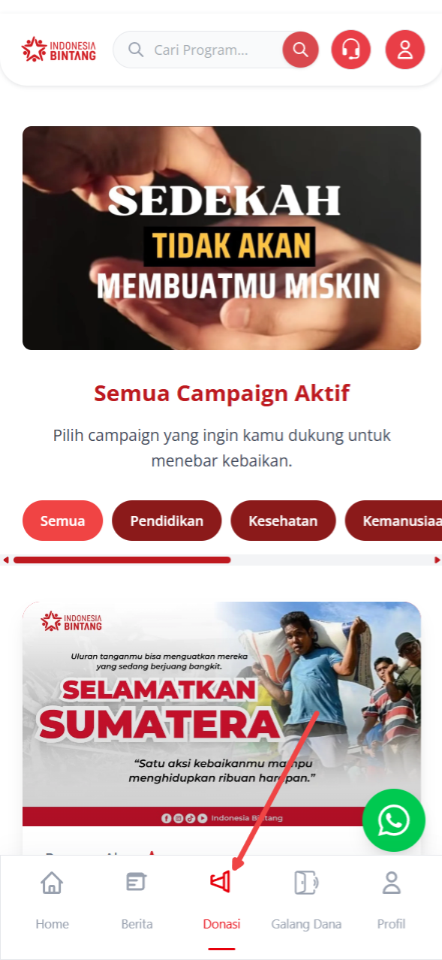This screenshot has width=442, height=960.
Task: Filter campaigns by Kesehatan
Action: [x=283, y=521]
